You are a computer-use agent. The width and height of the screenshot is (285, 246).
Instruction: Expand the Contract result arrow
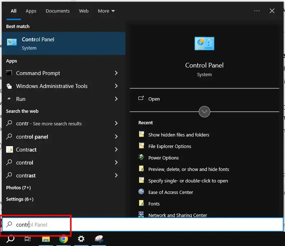[116, 149]
